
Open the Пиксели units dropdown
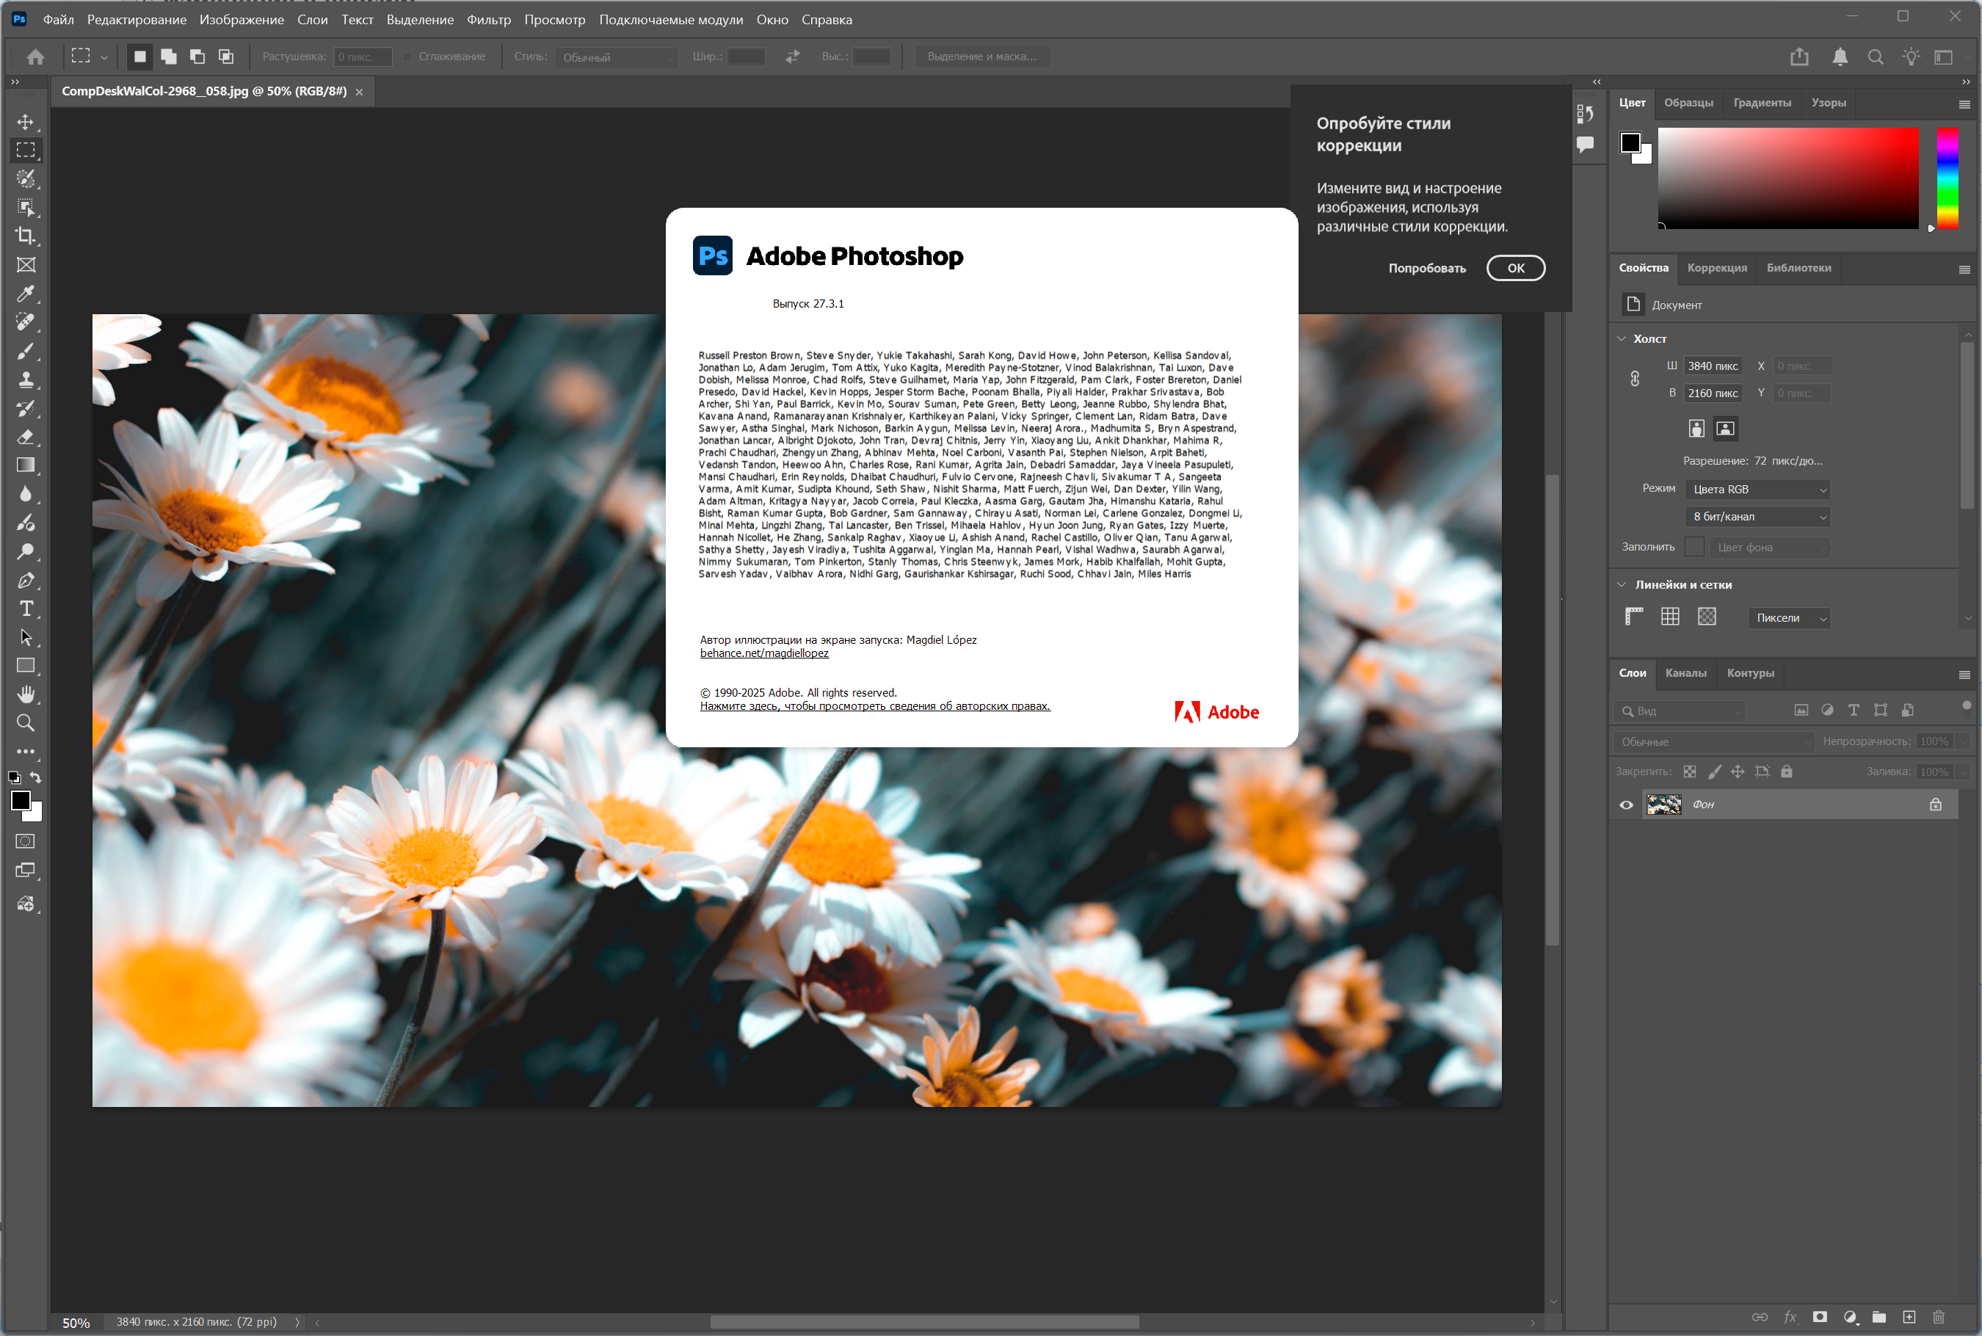point(1789,618)
